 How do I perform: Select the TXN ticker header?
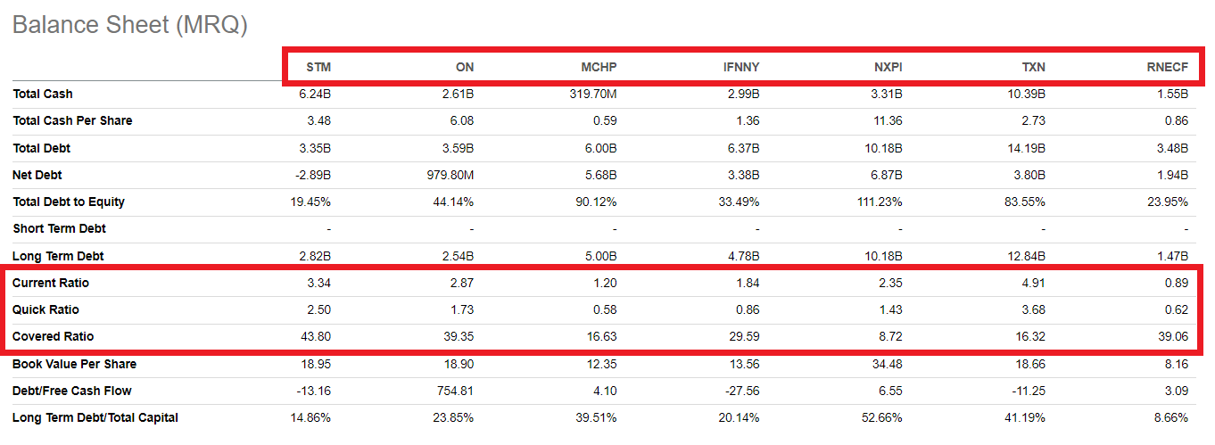pos(1033,67)
